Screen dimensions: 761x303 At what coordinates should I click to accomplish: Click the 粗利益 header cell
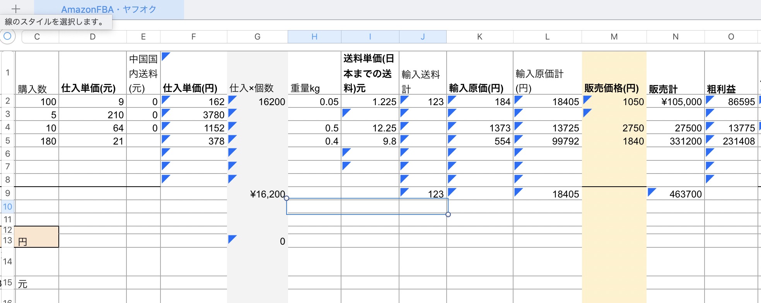pyautogui.click(x=731, y=73)
